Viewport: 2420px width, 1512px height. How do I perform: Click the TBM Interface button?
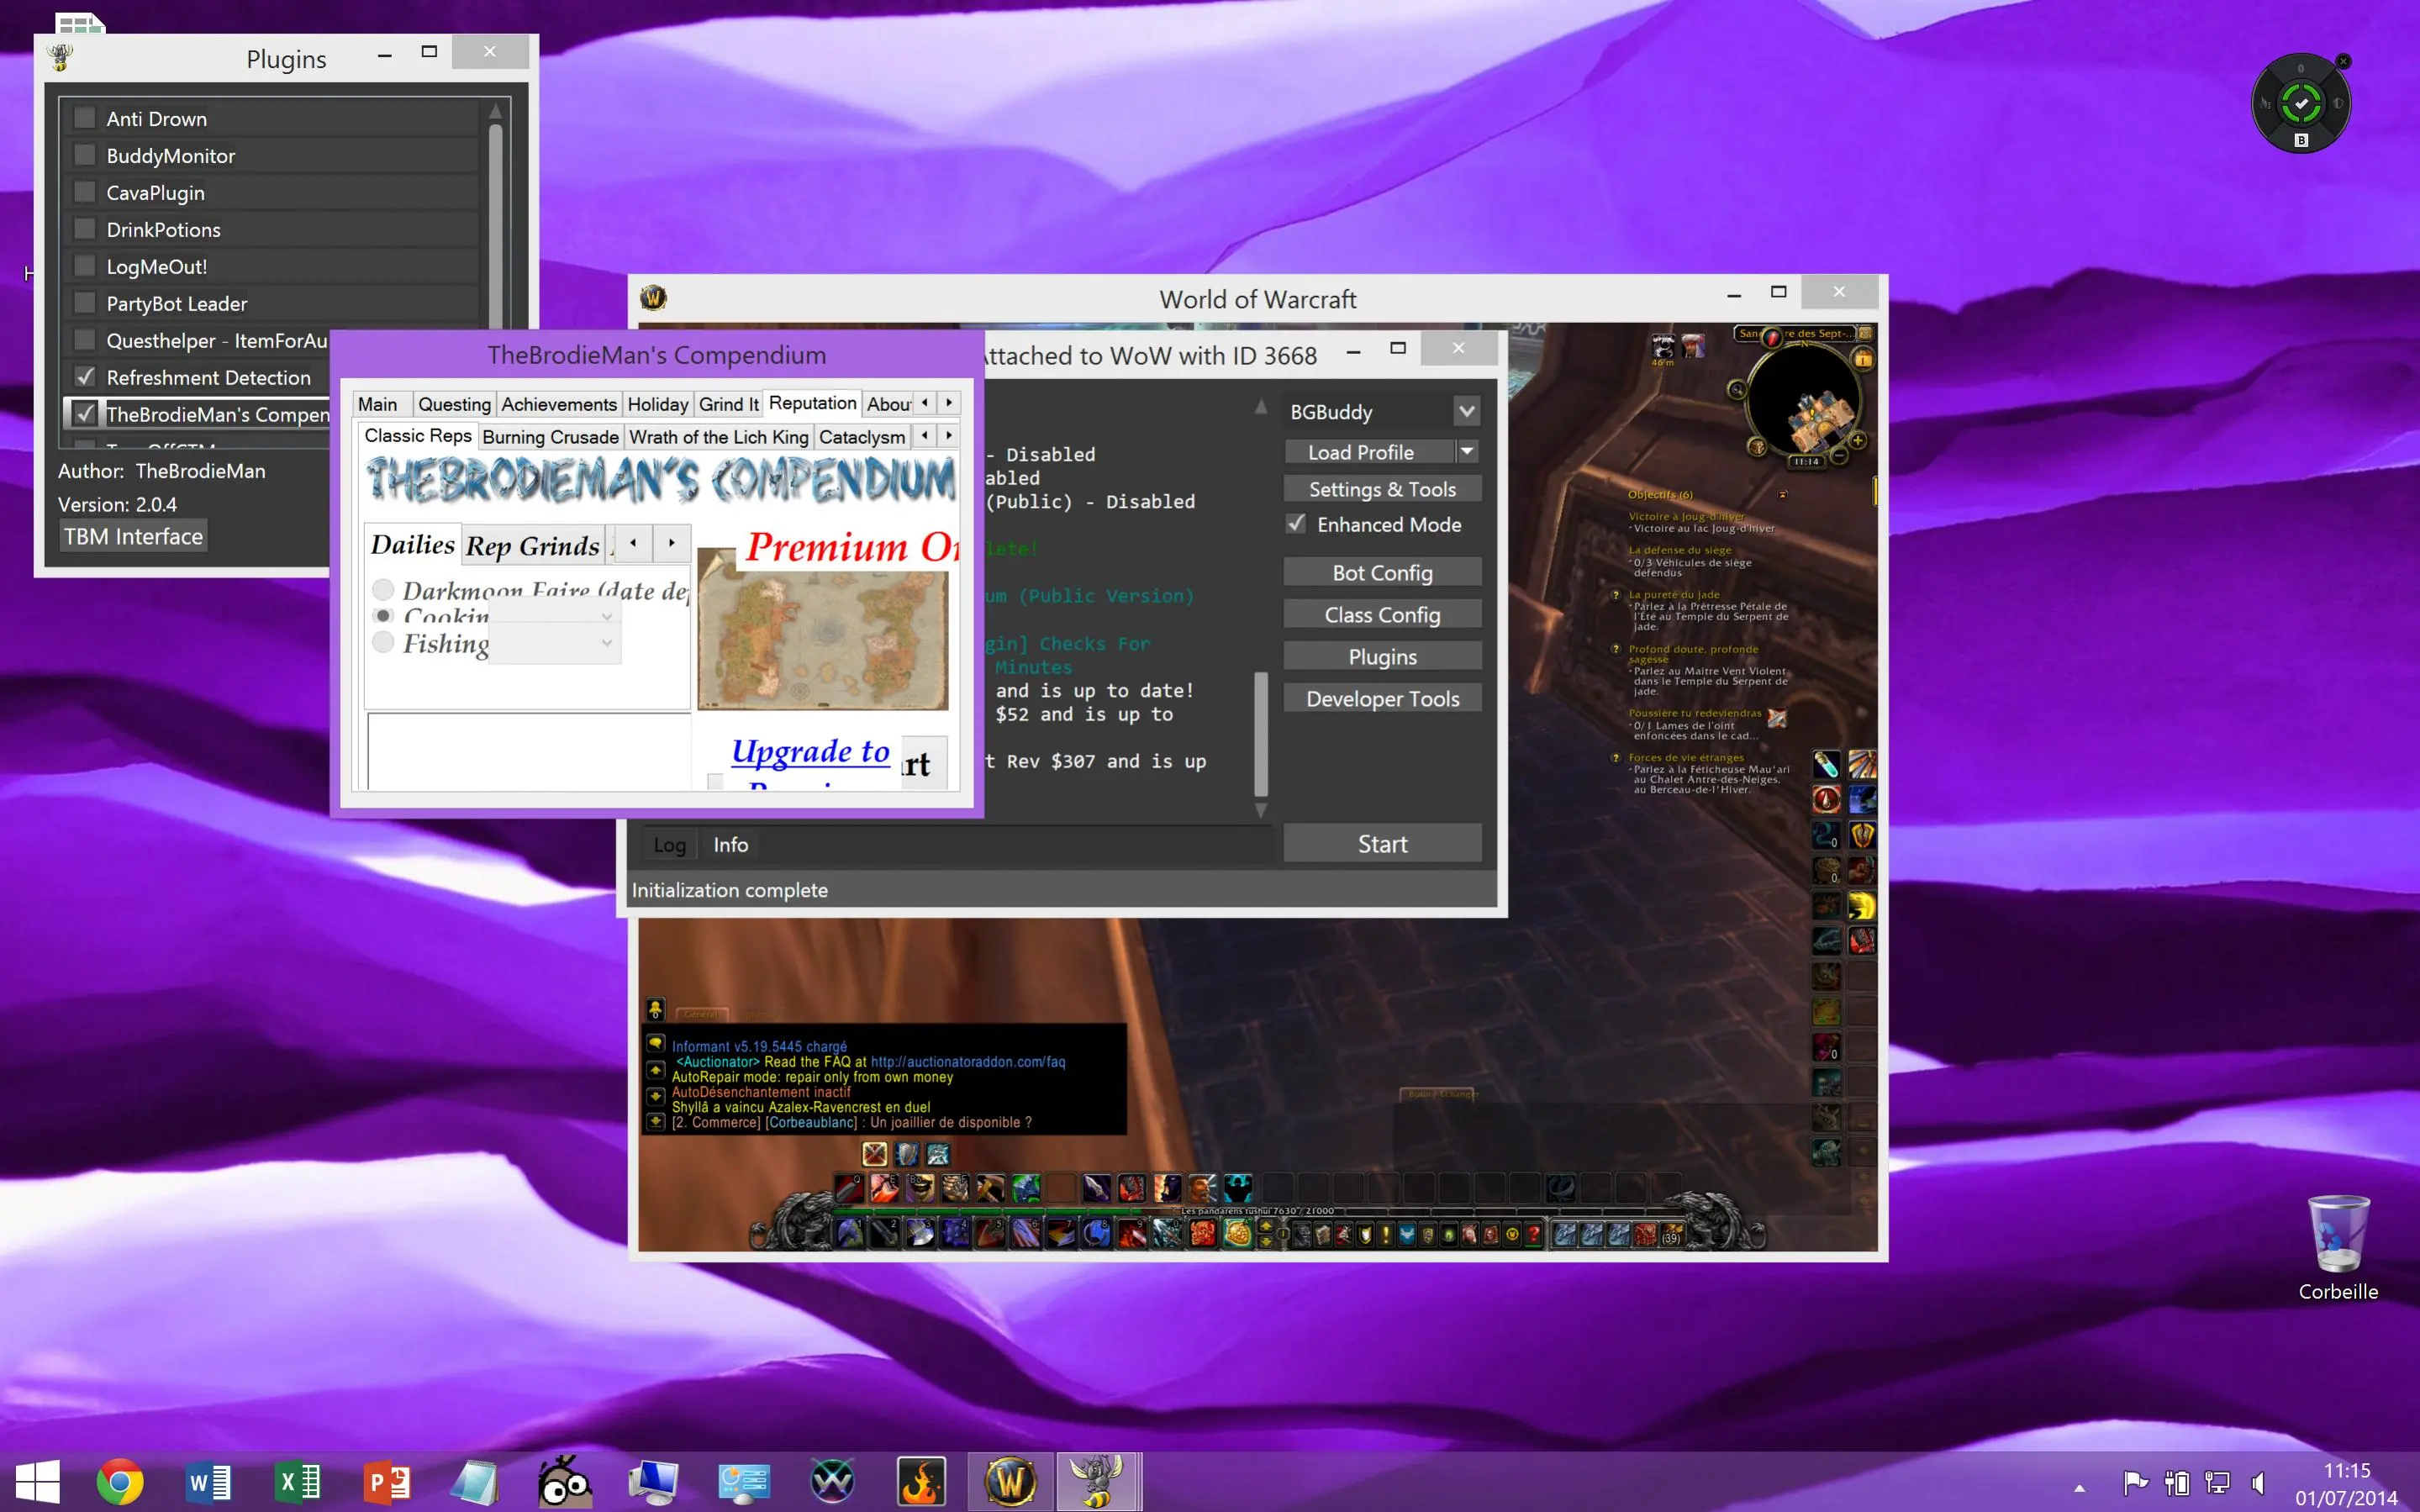tap(133, 536)
